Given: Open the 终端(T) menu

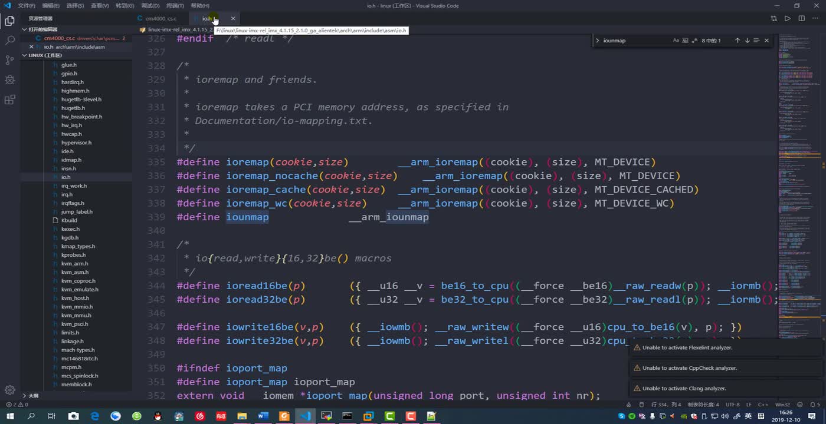Looking at the screenshot, I should [x=175, y=5].
